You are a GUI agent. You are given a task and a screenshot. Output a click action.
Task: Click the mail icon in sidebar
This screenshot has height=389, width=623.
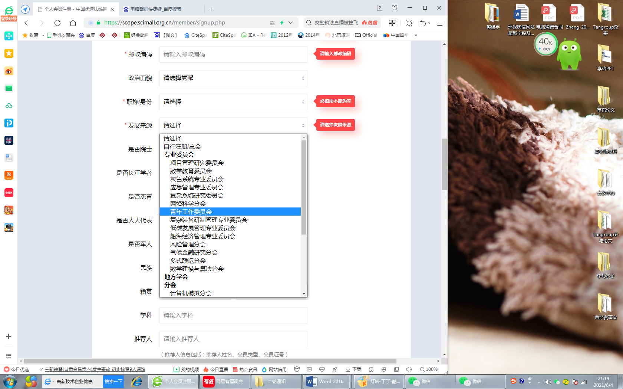[x=9, y=88]
